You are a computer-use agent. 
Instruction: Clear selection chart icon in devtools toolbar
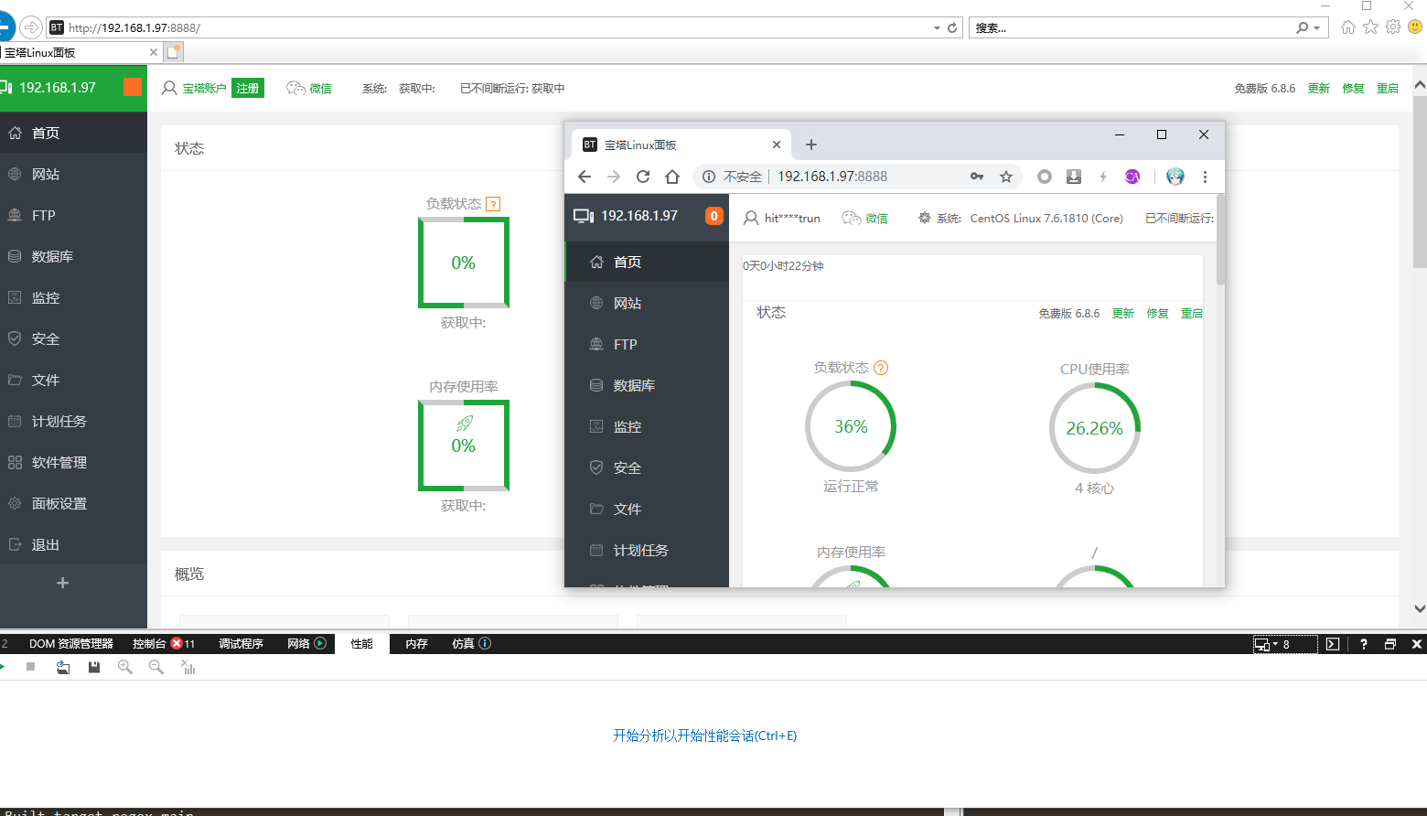pyautogui.click(x=188, y=668)
